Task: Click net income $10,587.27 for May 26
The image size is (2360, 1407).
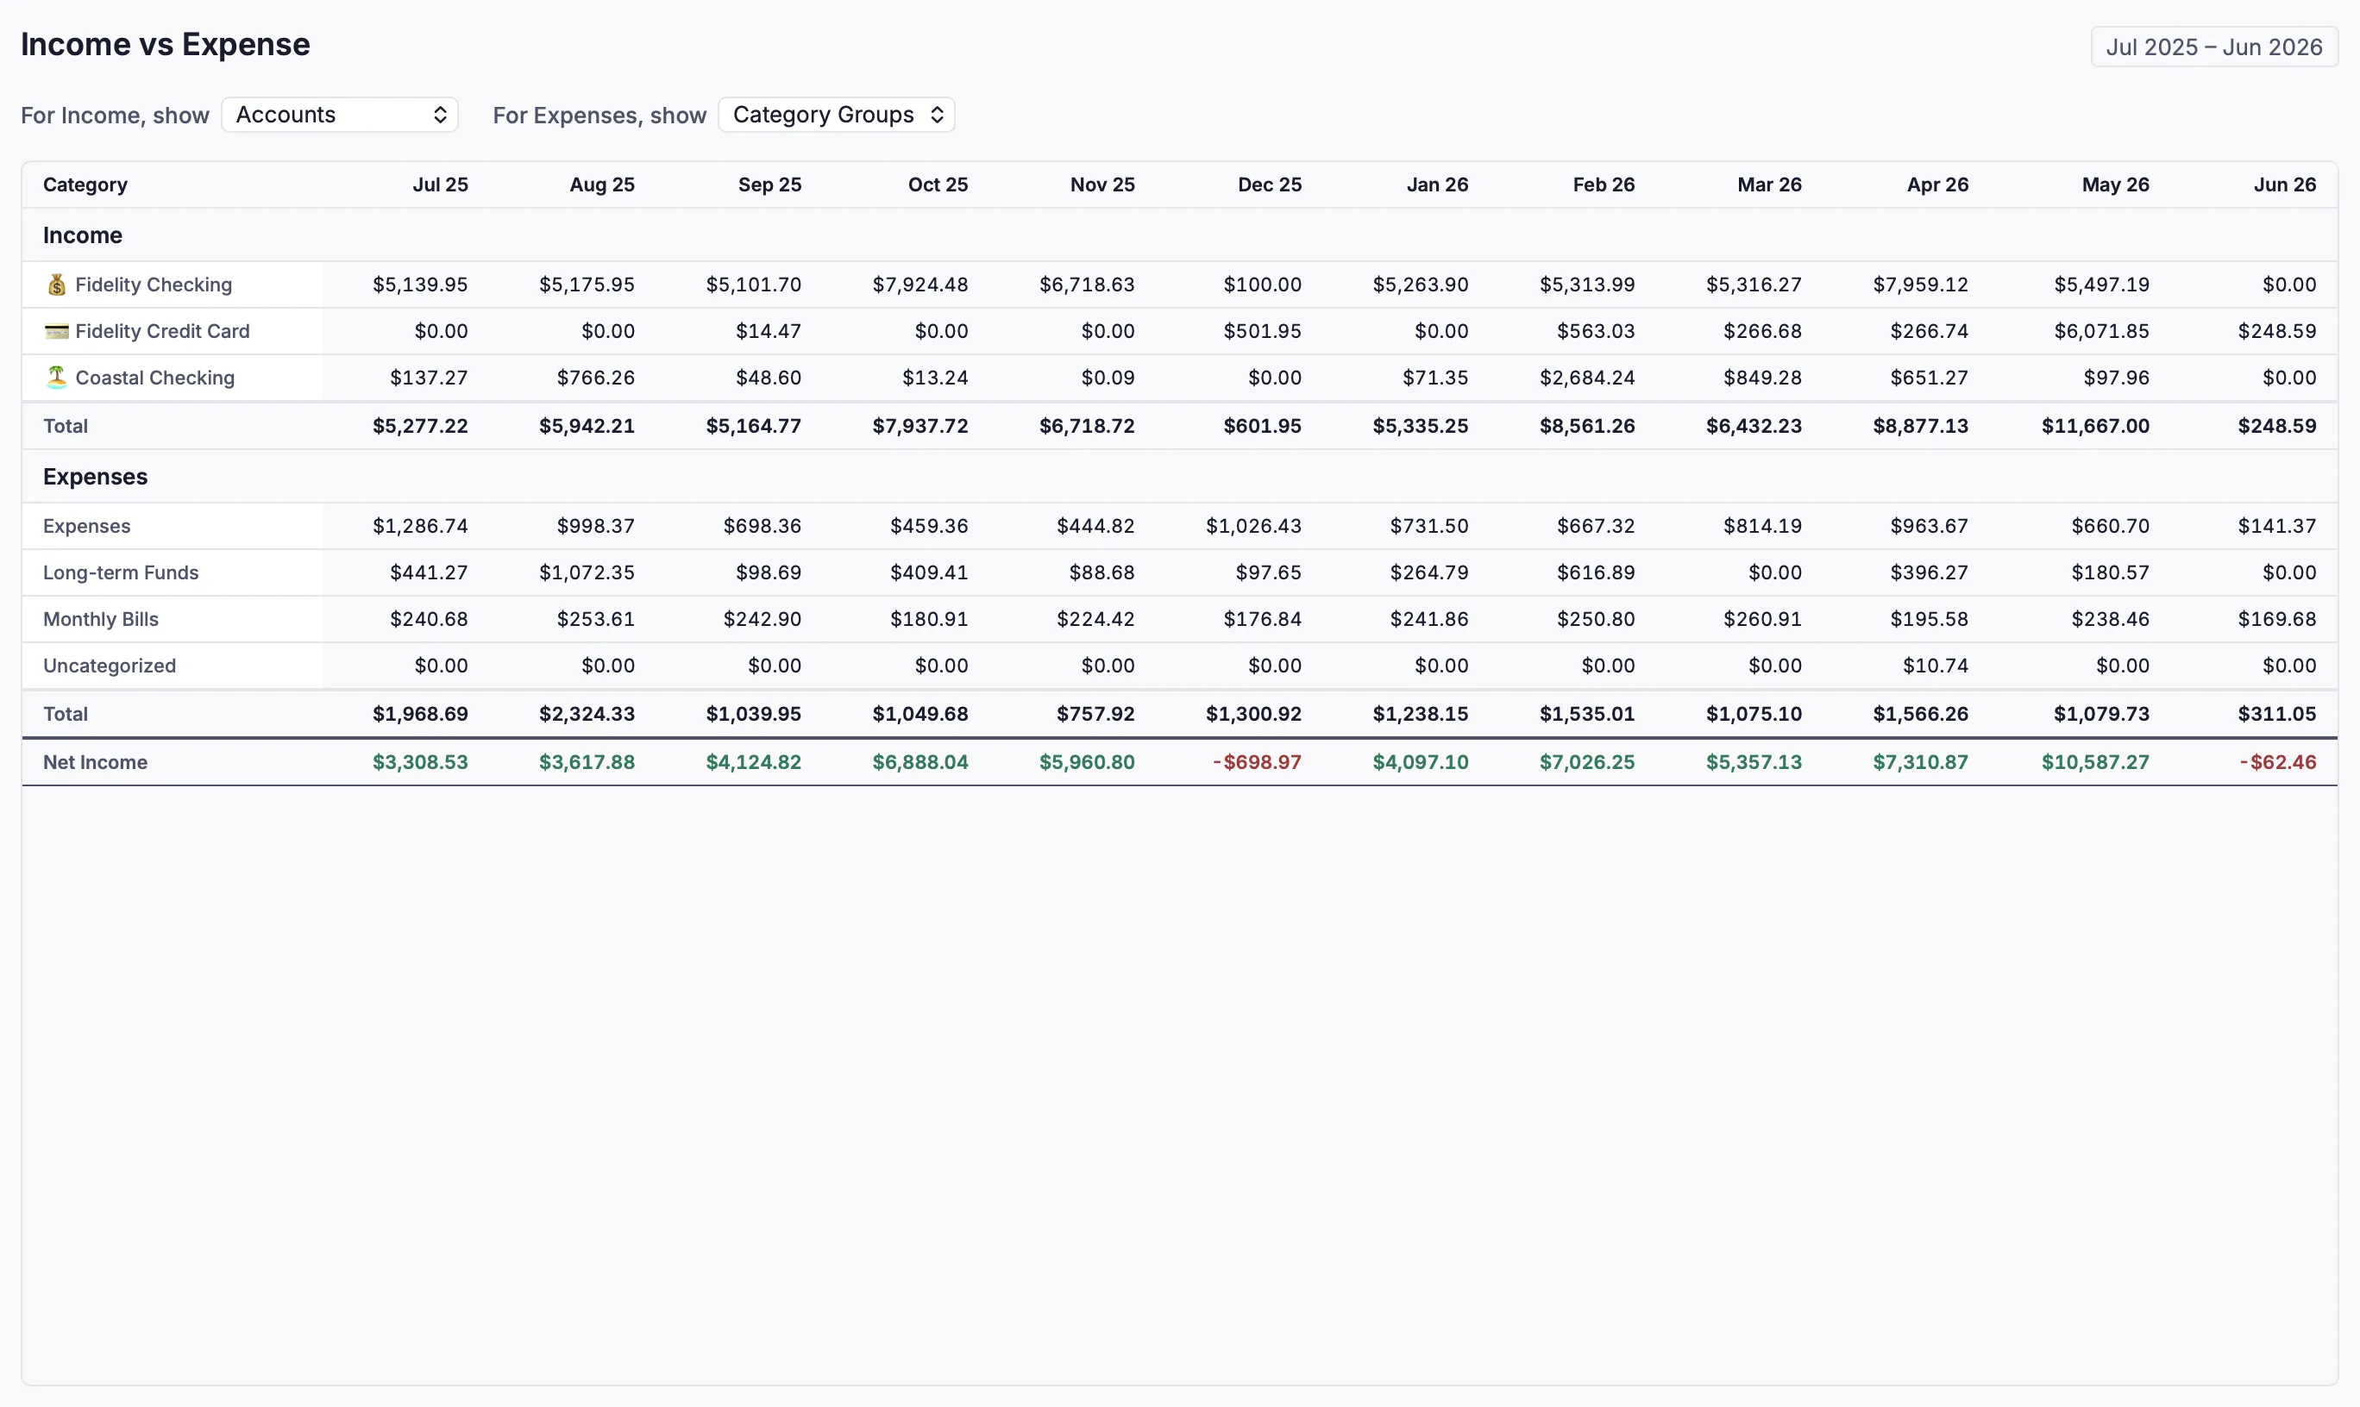Action: (2095, 762)
